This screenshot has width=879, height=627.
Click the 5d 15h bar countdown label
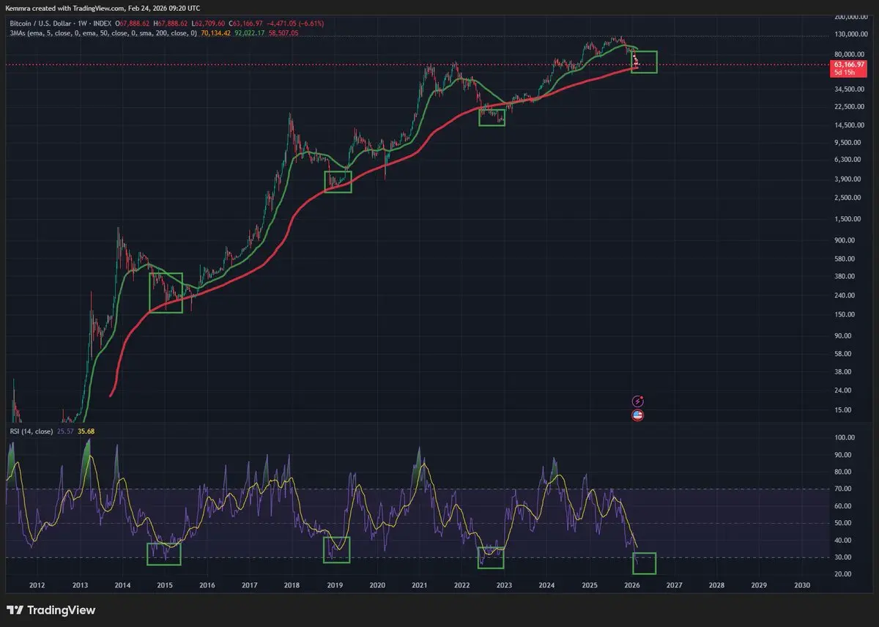pos(844,73)
